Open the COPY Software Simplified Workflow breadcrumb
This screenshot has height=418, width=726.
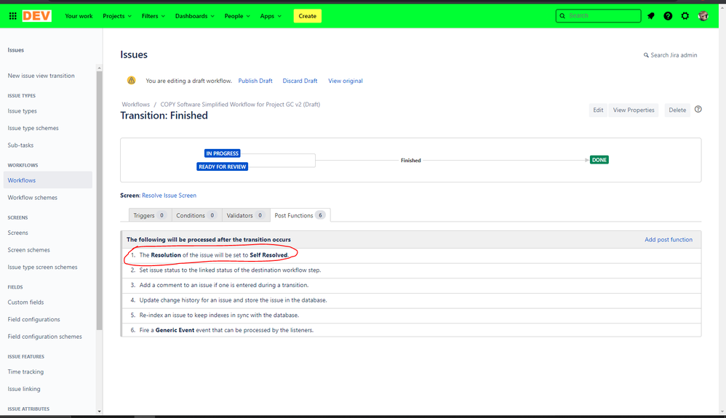pyautogui.click(x=240, y=104)
